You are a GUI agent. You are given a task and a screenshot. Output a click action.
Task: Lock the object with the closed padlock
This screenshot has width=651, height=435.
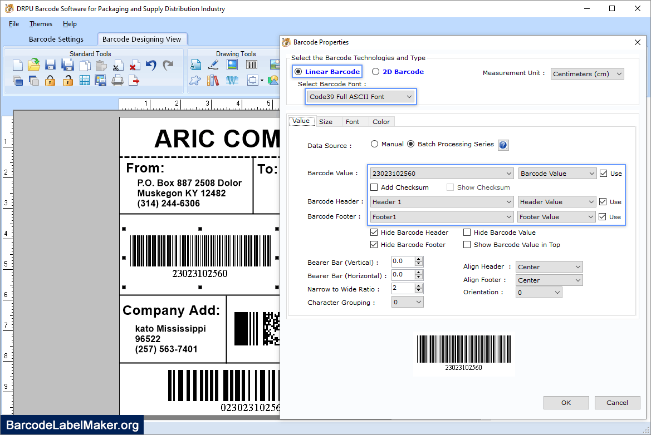click(50, 81)
